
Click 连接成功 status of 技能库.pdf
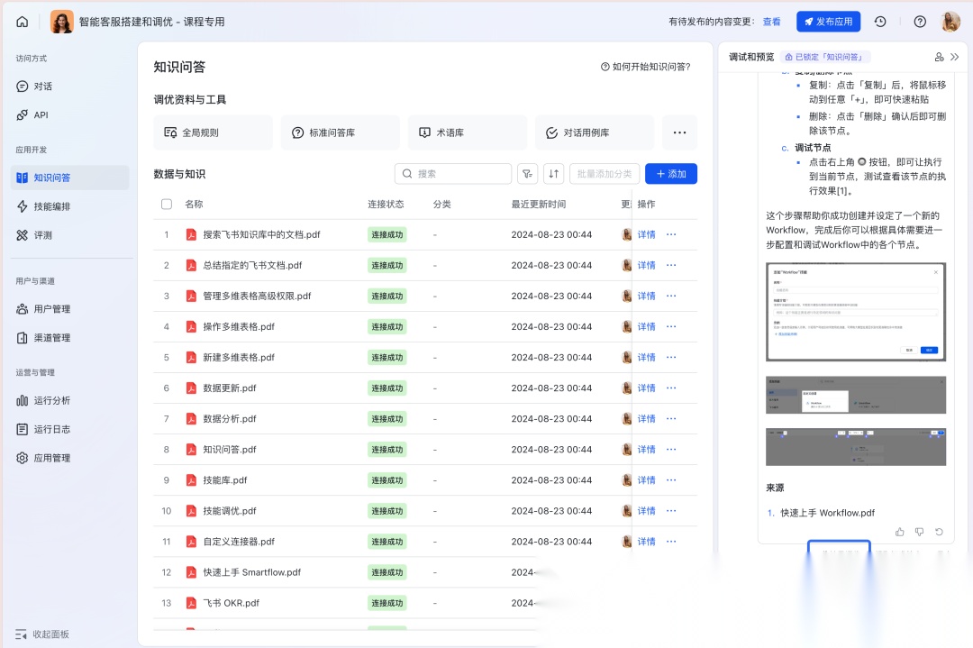coord(386,480)
